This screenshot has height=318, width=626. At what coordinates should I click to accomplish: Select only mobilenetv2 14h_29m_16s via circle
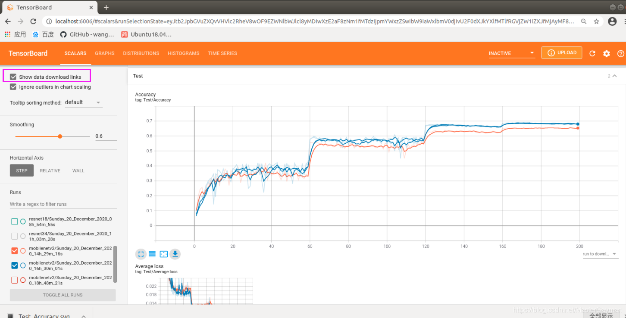[x=23, y=251]
